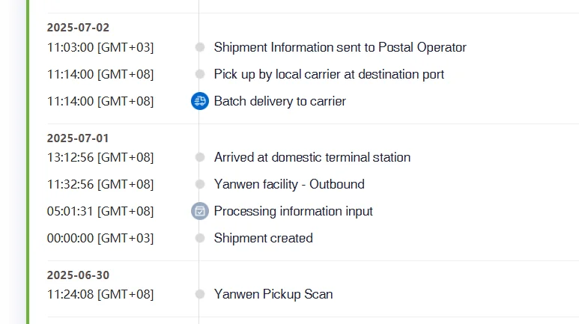Screen dimensions: 579x324
Task: Select the 2025-07-01 date heading
Action: pos(78,138)
